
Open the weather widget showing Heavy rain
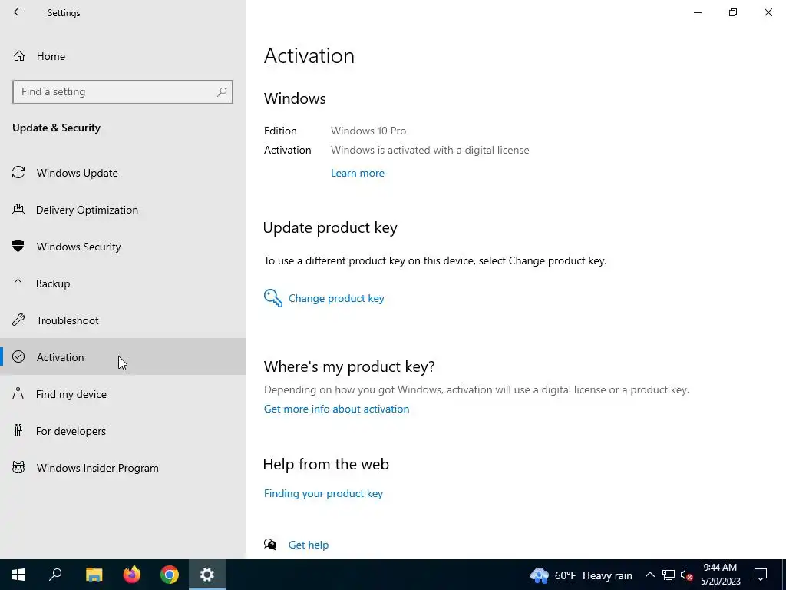(x=582, y=575)
